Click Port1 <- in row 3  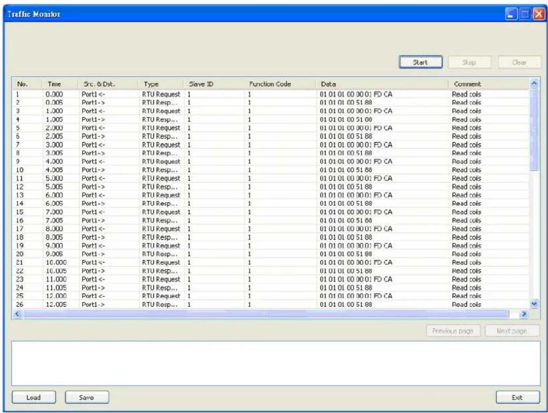[94, 111]
